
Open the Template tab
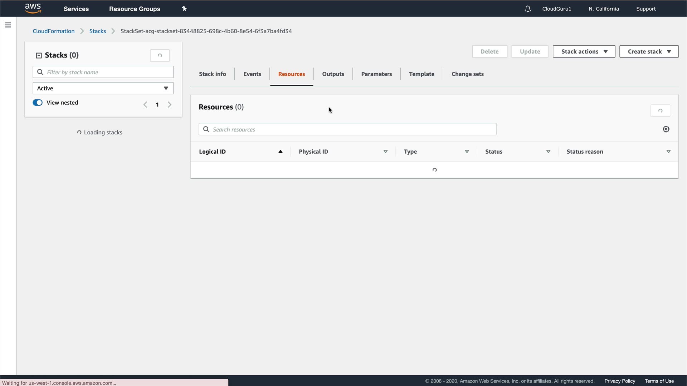(422, 74)
